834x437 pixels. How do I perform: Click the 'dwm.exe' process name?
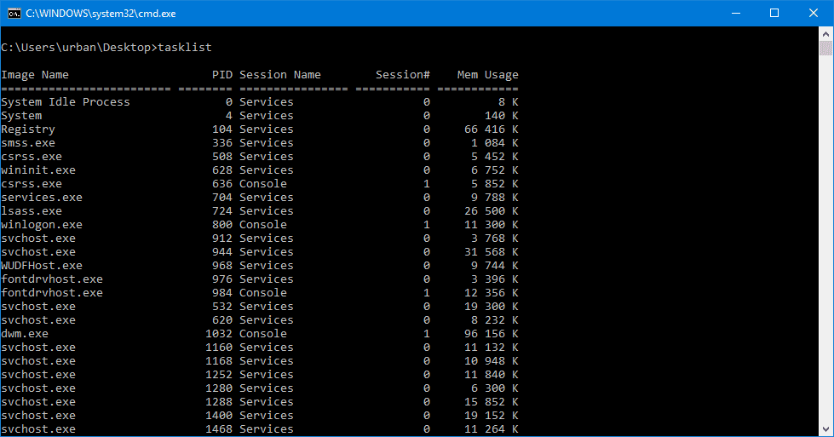pos(25,334)
